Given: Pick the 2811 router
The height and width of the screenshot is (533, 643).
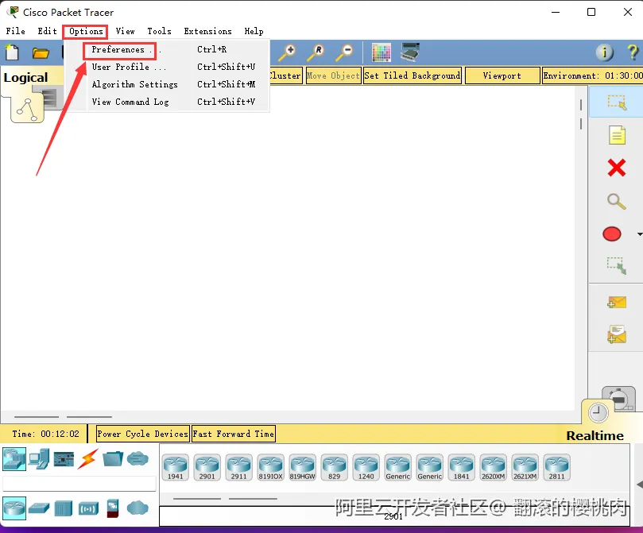Looking at the screenshot, I should (x=557, y=467).
